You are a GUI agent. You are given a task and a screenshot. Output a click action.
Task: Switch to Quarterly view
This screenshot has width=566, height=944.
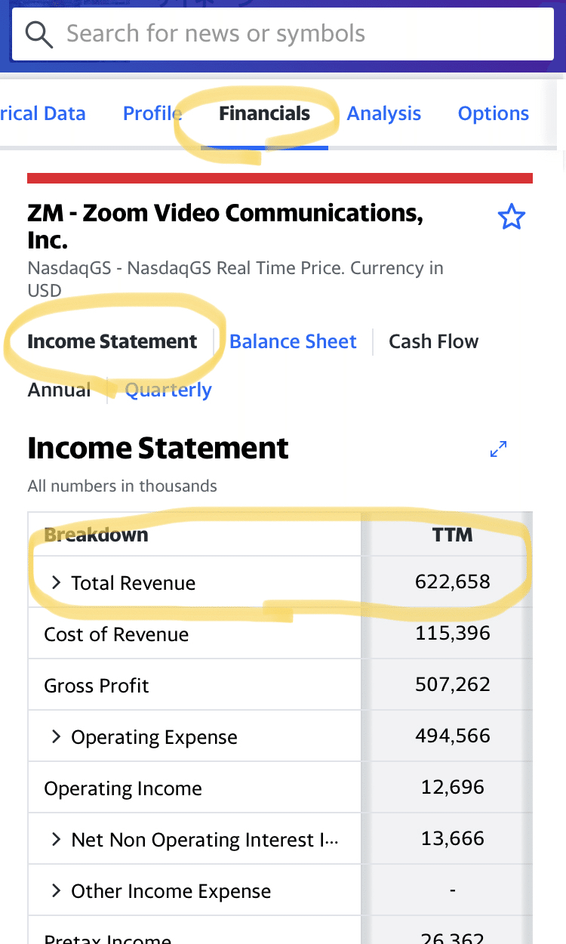(x=168, y=390)
